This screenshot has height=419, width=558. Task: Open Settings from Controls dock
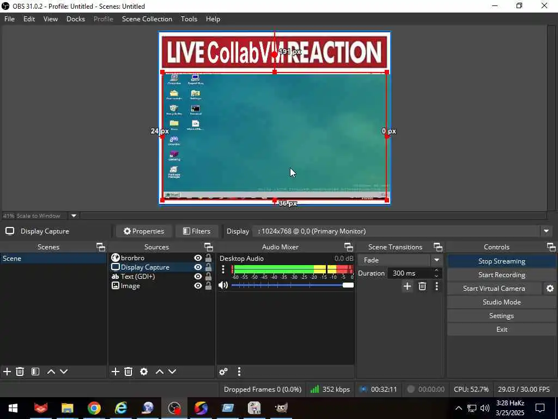pos(501,316)
